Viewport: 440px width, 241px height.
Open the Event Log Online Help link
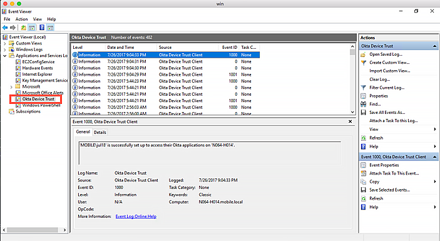(x=136, y=217)
